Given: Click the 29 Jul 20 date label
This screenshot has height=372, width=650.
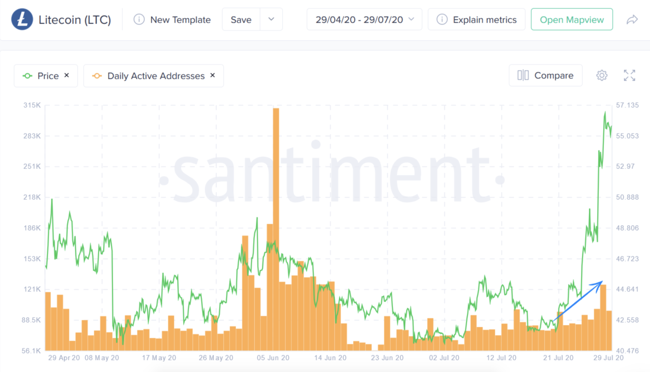Looking at the screenshot, I should tap(609, 358).
